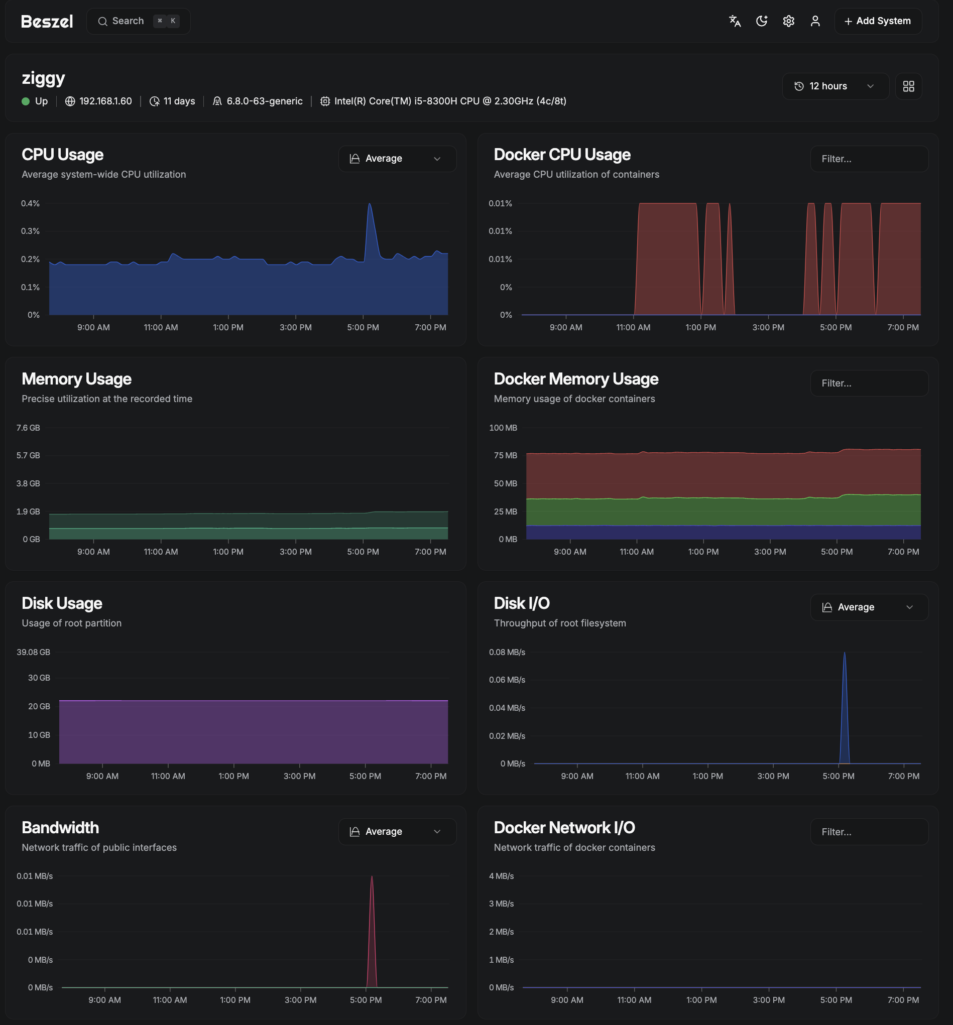Click the CPU Usage spike near 5:00 PM
This screenshot has height=1025, width=953.
pos(370,206)
